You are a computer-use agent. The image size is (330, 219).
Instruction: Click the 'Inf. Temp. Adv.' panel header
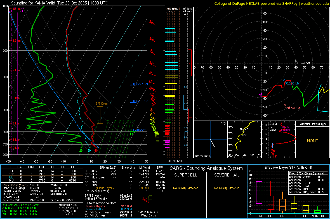187,11
